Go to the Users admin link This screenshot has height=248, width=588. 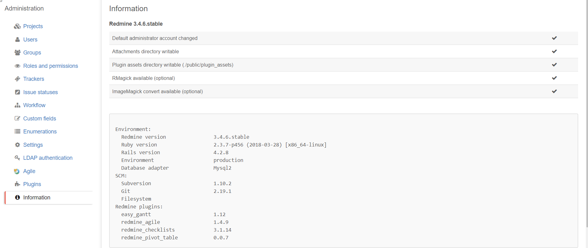tap(30, 40)
